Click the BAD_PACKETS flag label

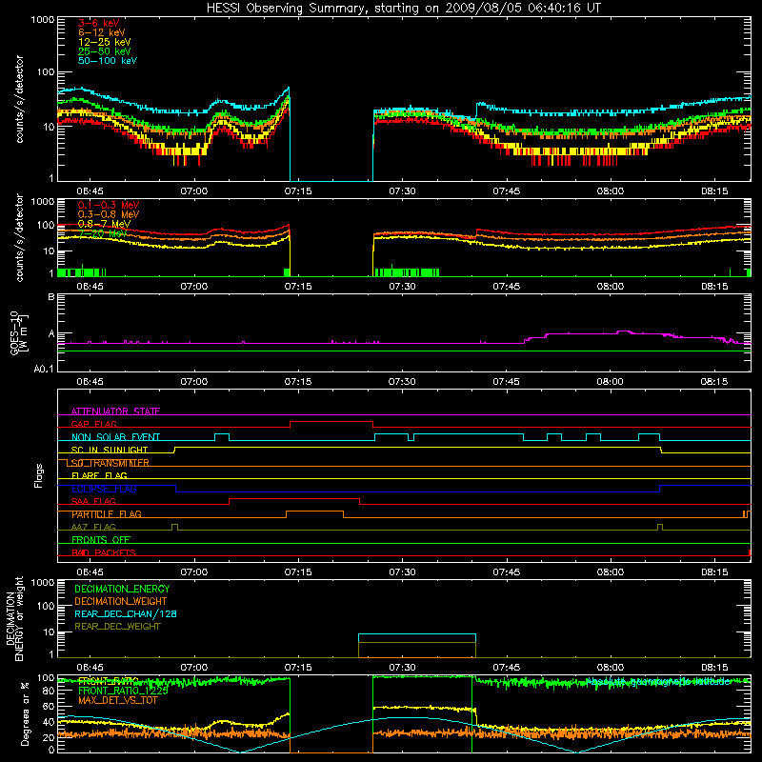pyautogui.click(x=104, y=552)
